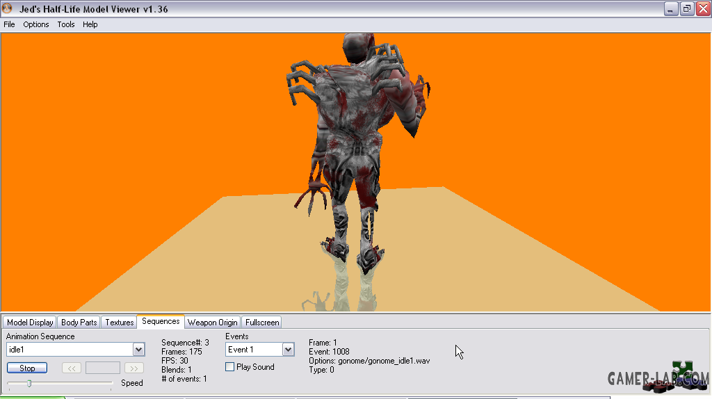712x399 pixels.
Task: Close the Model Viewer window
Action: tap(703, 8)
